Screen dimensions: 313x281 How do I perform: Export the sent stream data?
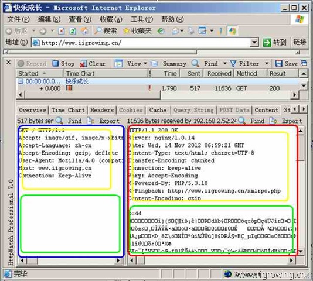coord(103,121)
